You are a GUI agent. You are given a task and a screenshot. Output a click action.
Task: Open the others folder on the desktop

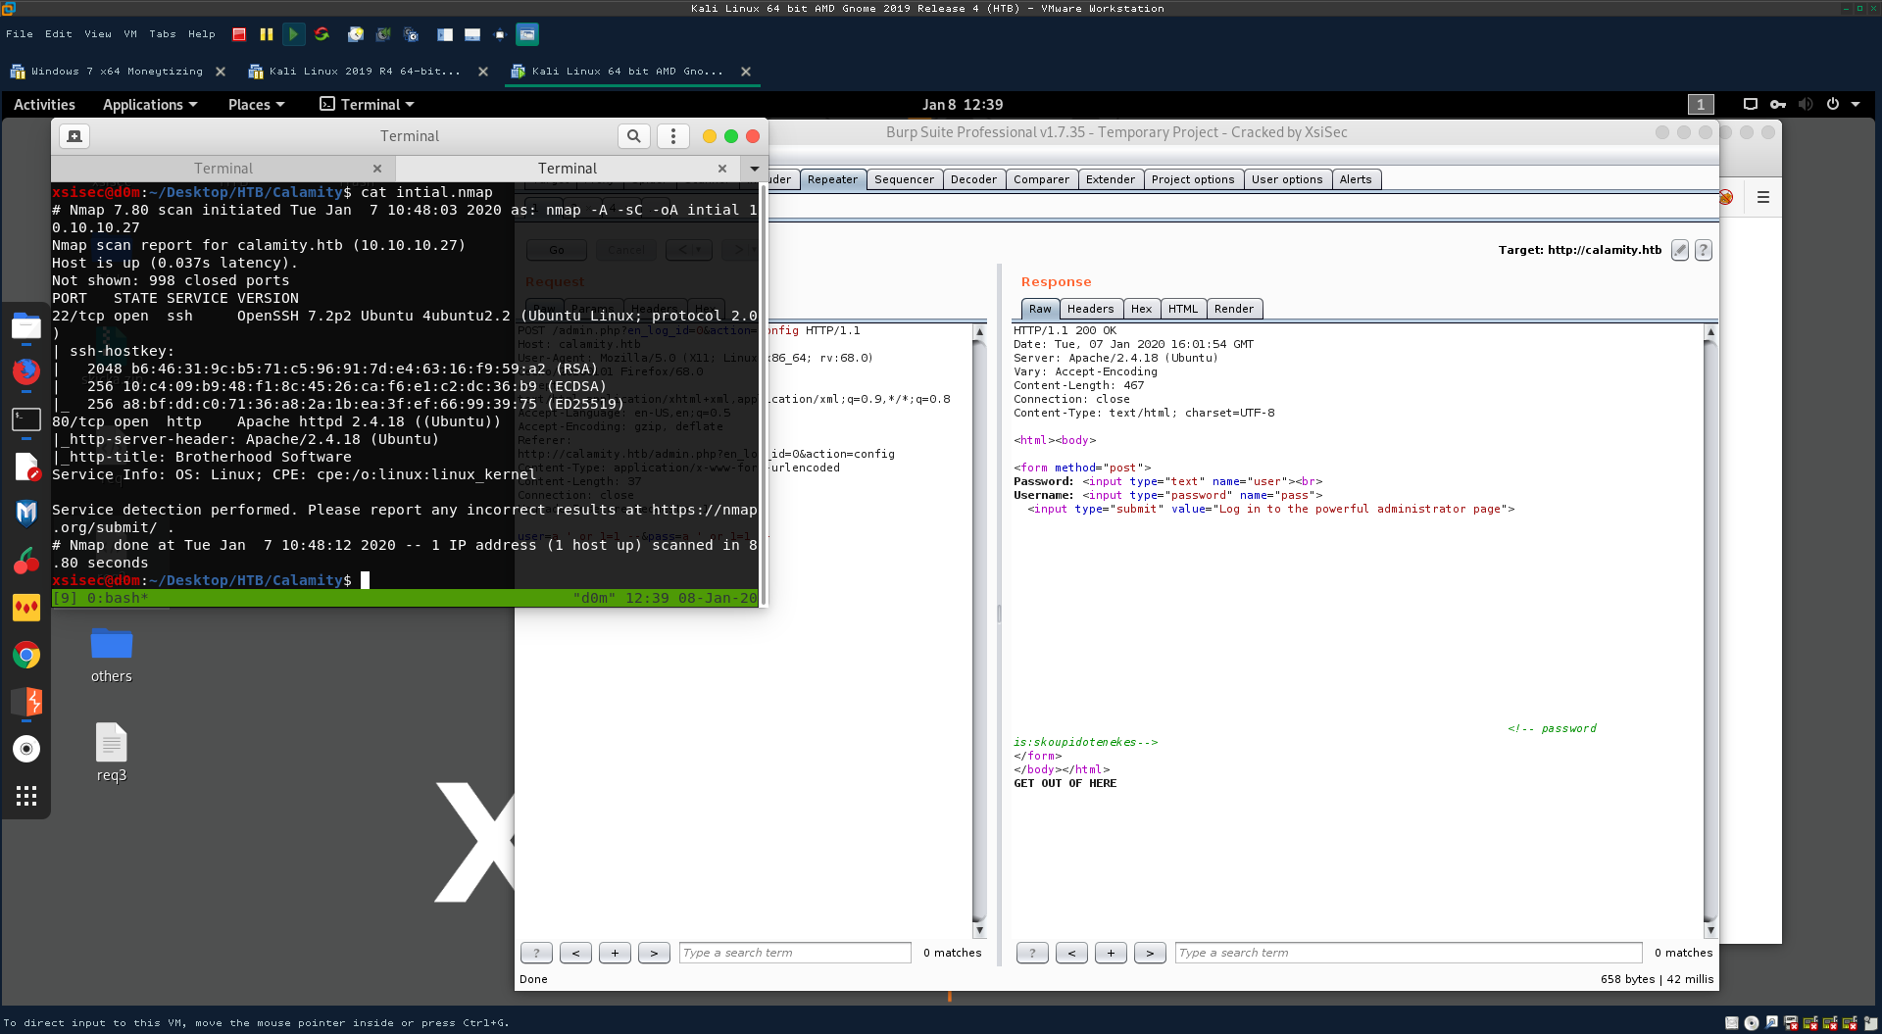coord(112,655)
